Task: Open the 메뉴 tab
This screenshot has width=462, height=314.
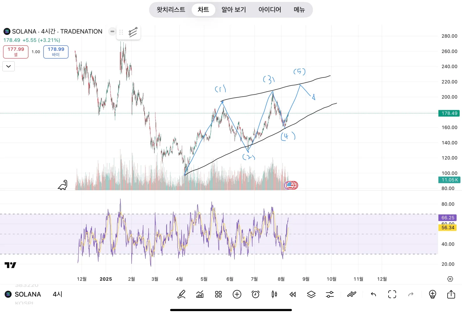Action: 299,10
